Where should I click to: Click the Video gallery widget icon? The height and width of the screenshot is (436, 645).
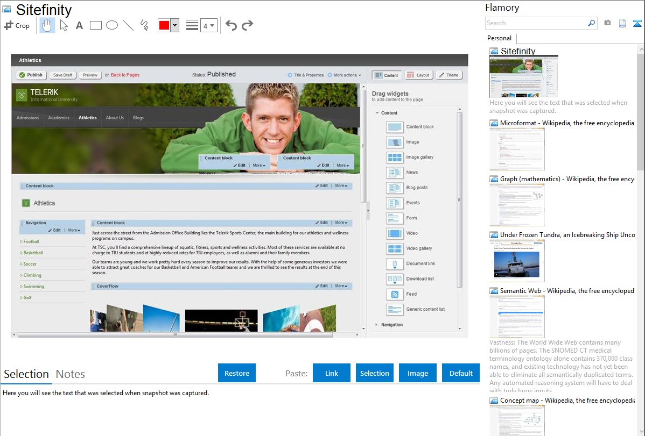(x=395, y=248)
